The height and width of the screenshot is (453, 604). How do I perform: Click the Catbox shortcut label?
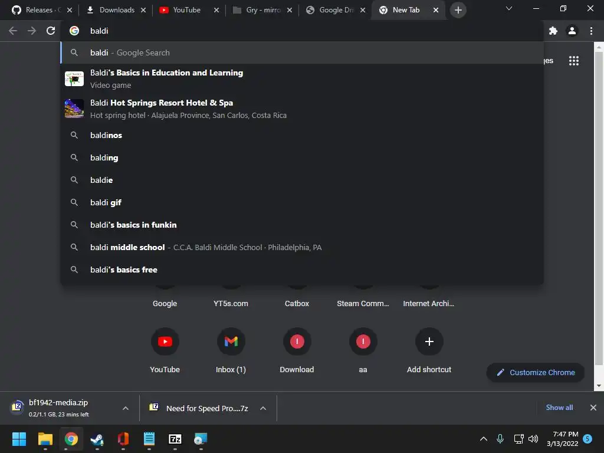[x=297, y=304]
